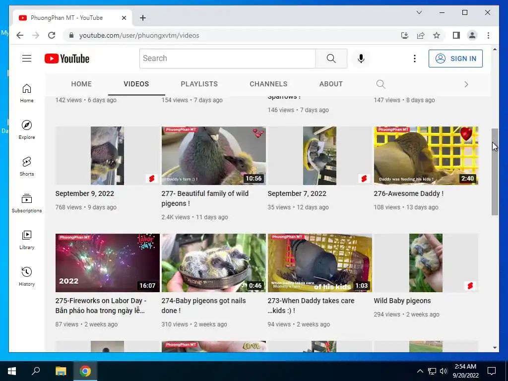Viewport: 508px width, 381px height.
Task: Toggle Chrome side panel
Action: pos(456,35)
